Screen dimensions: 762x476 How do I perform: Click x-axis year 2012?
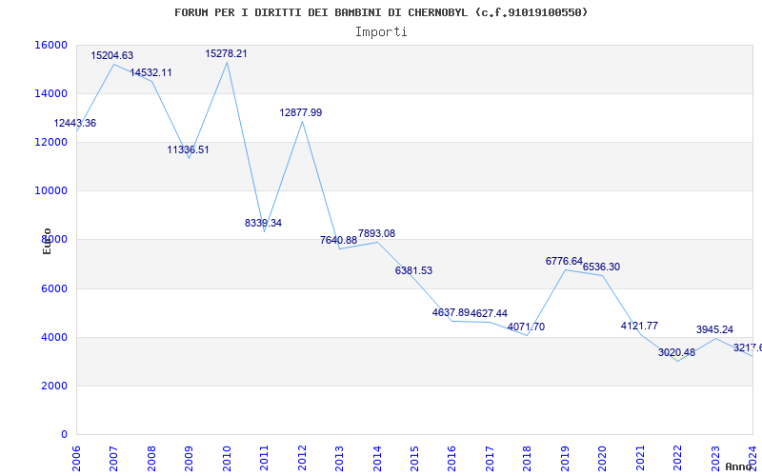click(x=302, y=458)
